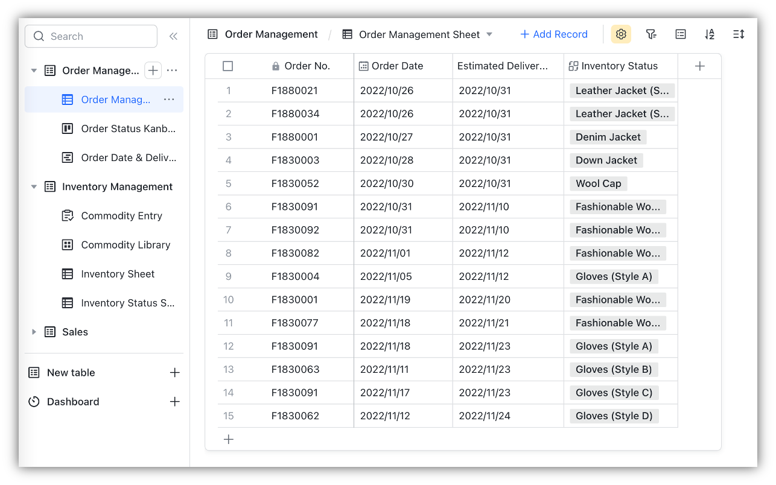Click the sidebar Search field
The width and height of the screenshot is (776, 485).
pos(91,36)
